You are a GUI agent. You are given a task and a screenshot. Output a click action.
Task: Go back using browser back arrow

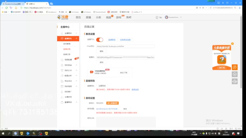(2, 8)
